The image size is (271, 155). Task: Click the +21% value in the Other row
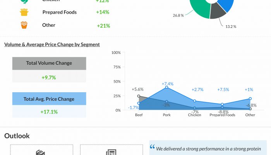tap(103, 26)
